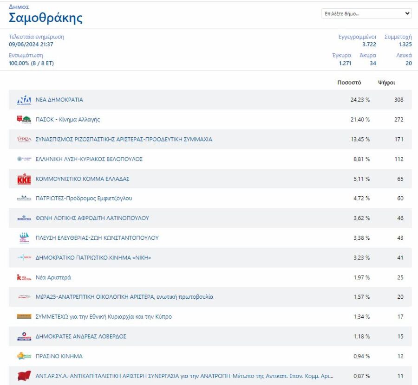Click the Ποσοστό column header
Screen dimensions: 418x385
click(x=349, y=83)
